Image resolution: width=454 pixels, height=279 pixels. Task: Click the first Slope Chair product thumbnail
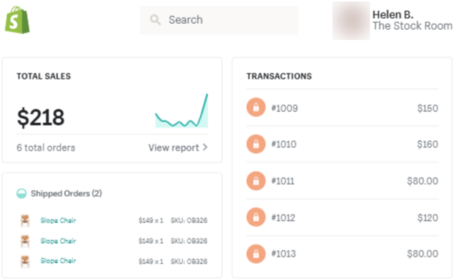(25, 220)
